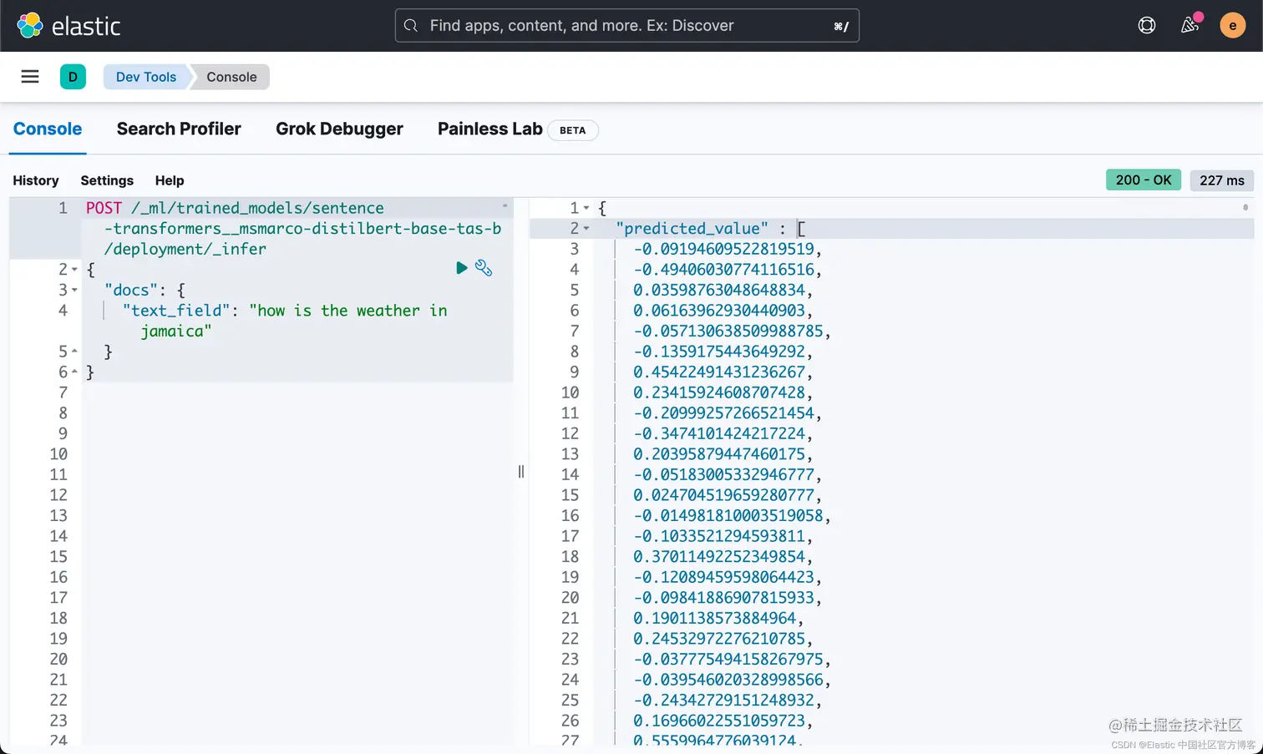This screenshot has height=754, width=1263.
Task: Click the green D space avatar
Action: [x=73, y=77]
